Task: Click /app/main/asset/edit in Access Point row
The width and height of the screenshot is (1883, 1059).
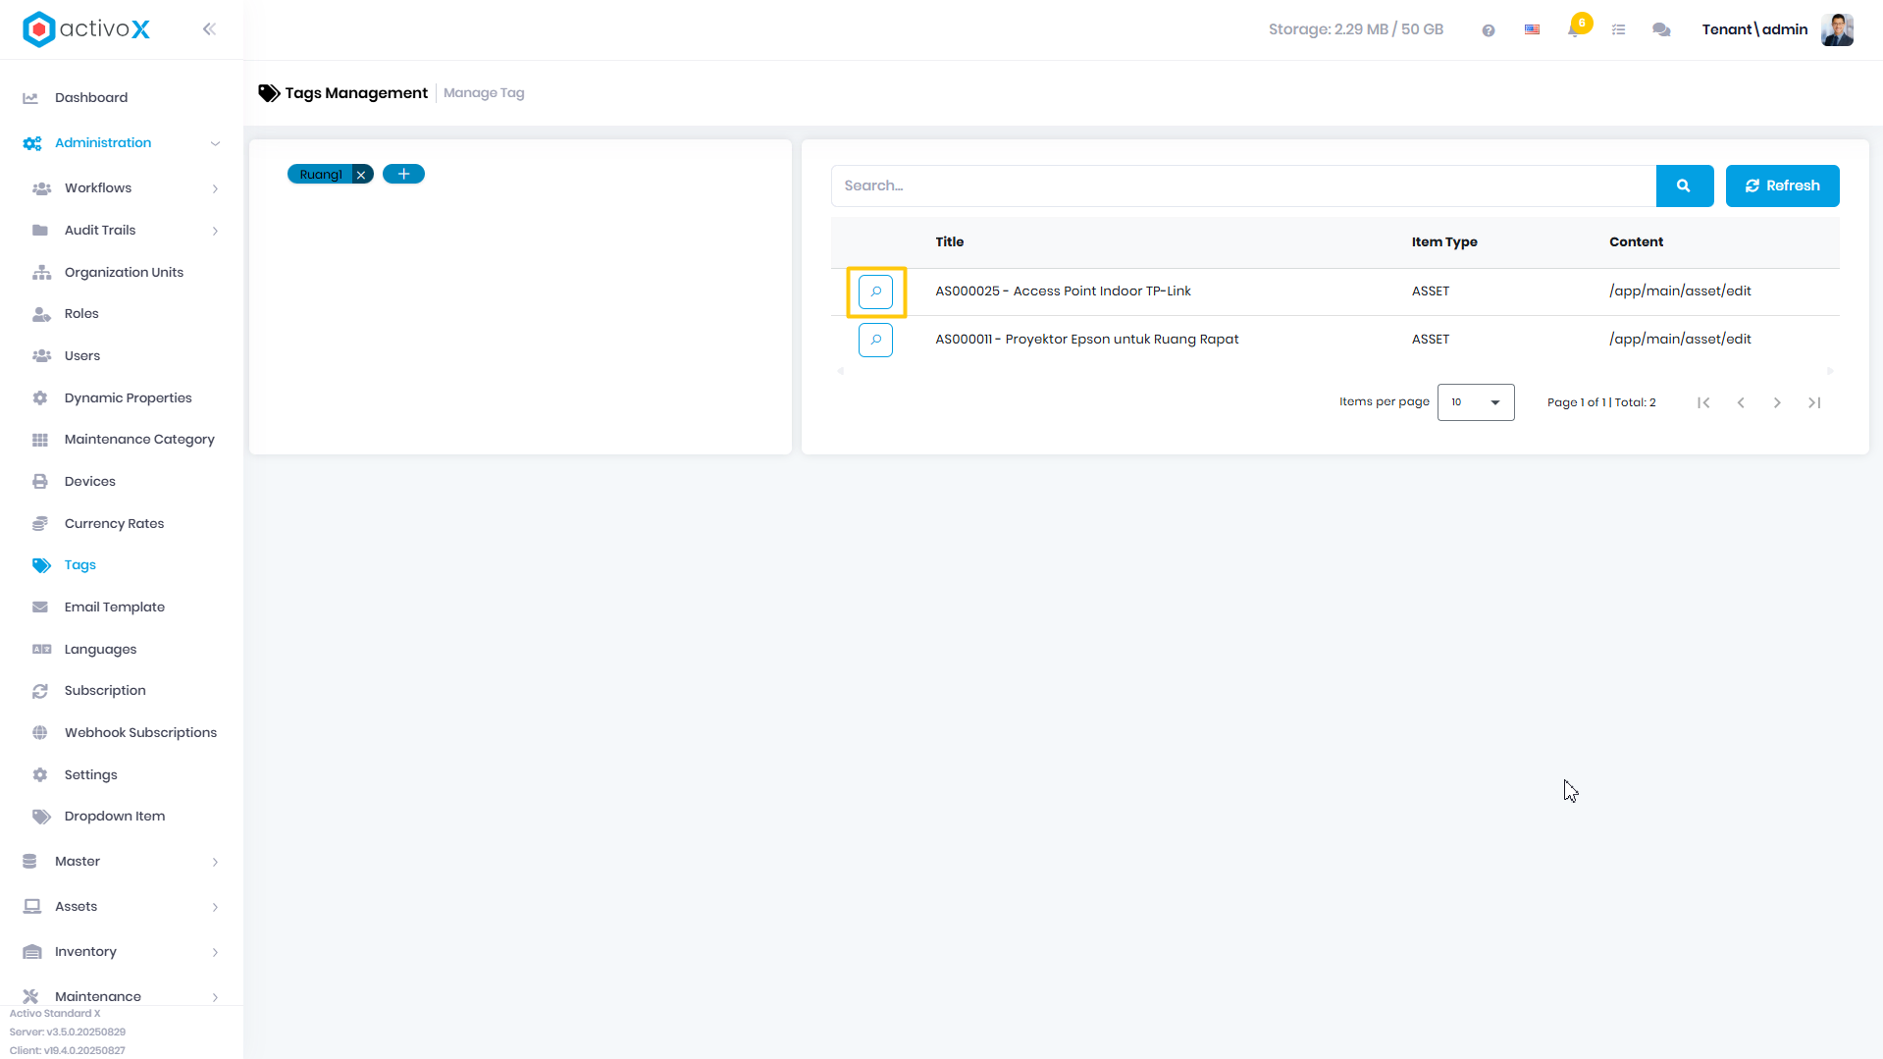Action: pos(1680,291)
